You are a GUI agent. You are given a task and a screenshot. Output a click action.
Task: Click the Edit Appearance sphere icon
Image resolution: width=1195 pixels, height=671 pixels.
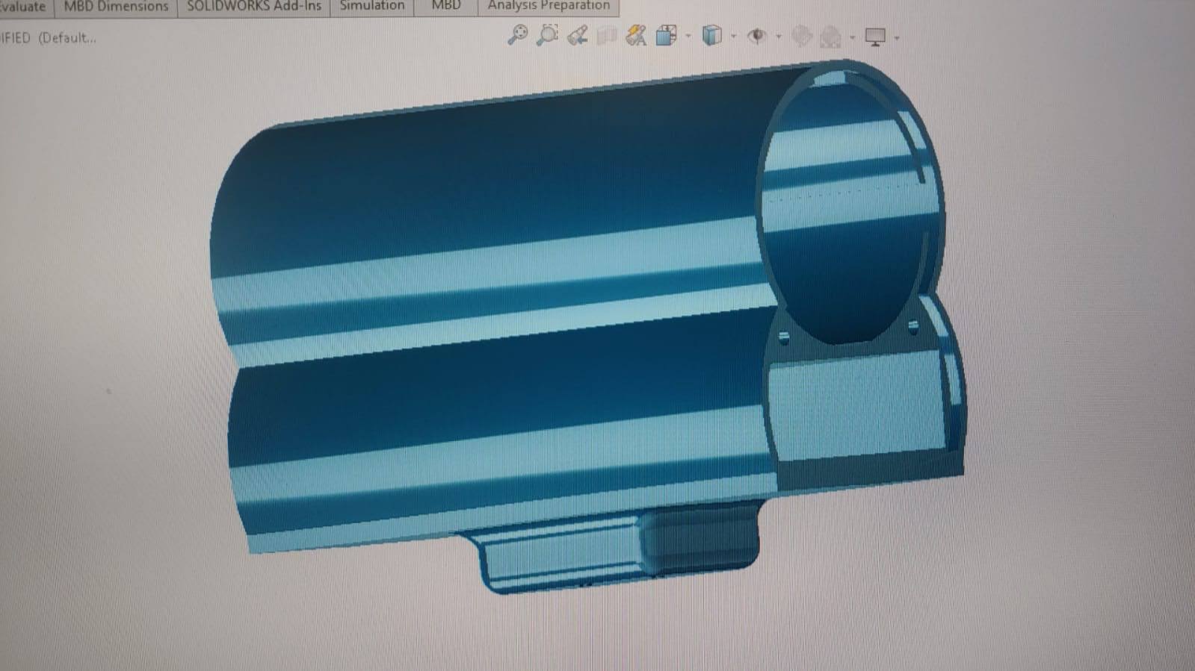[802, 36]
